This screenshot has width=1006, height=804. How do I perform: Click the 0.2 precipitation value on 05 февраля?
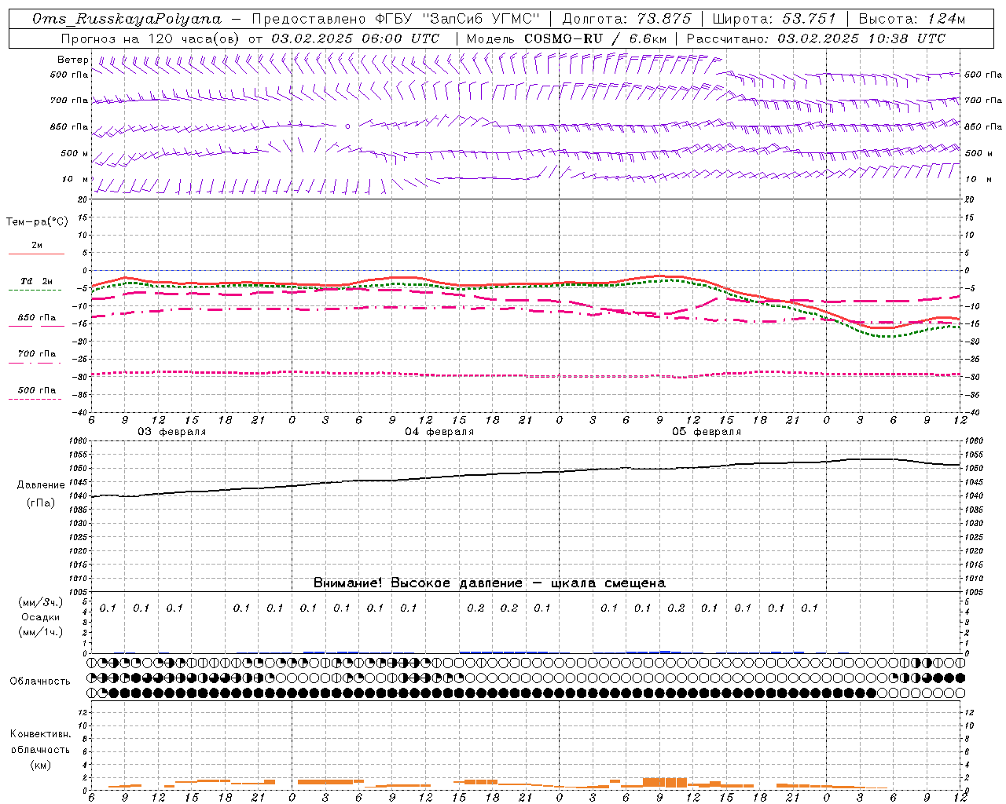676,608
